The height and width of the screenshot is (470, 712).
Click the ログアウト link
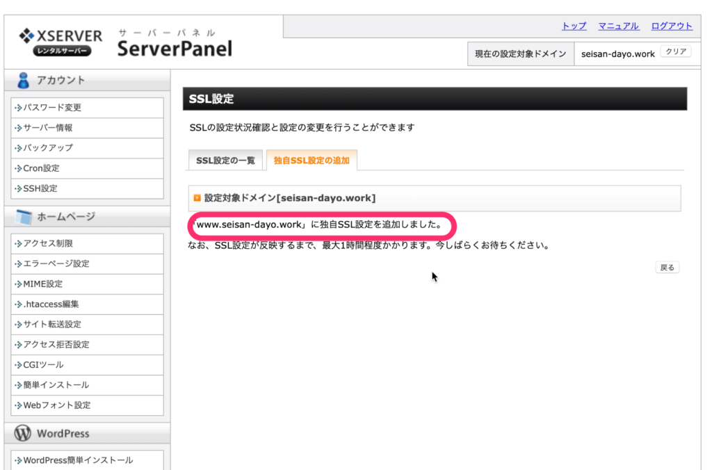[x=671, y=26]
